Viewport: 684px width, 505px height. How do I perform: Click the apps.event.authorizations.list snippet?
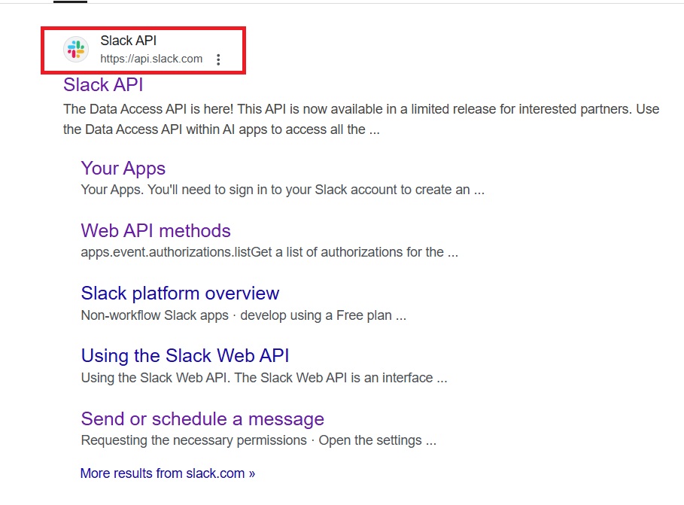point(269,252)
